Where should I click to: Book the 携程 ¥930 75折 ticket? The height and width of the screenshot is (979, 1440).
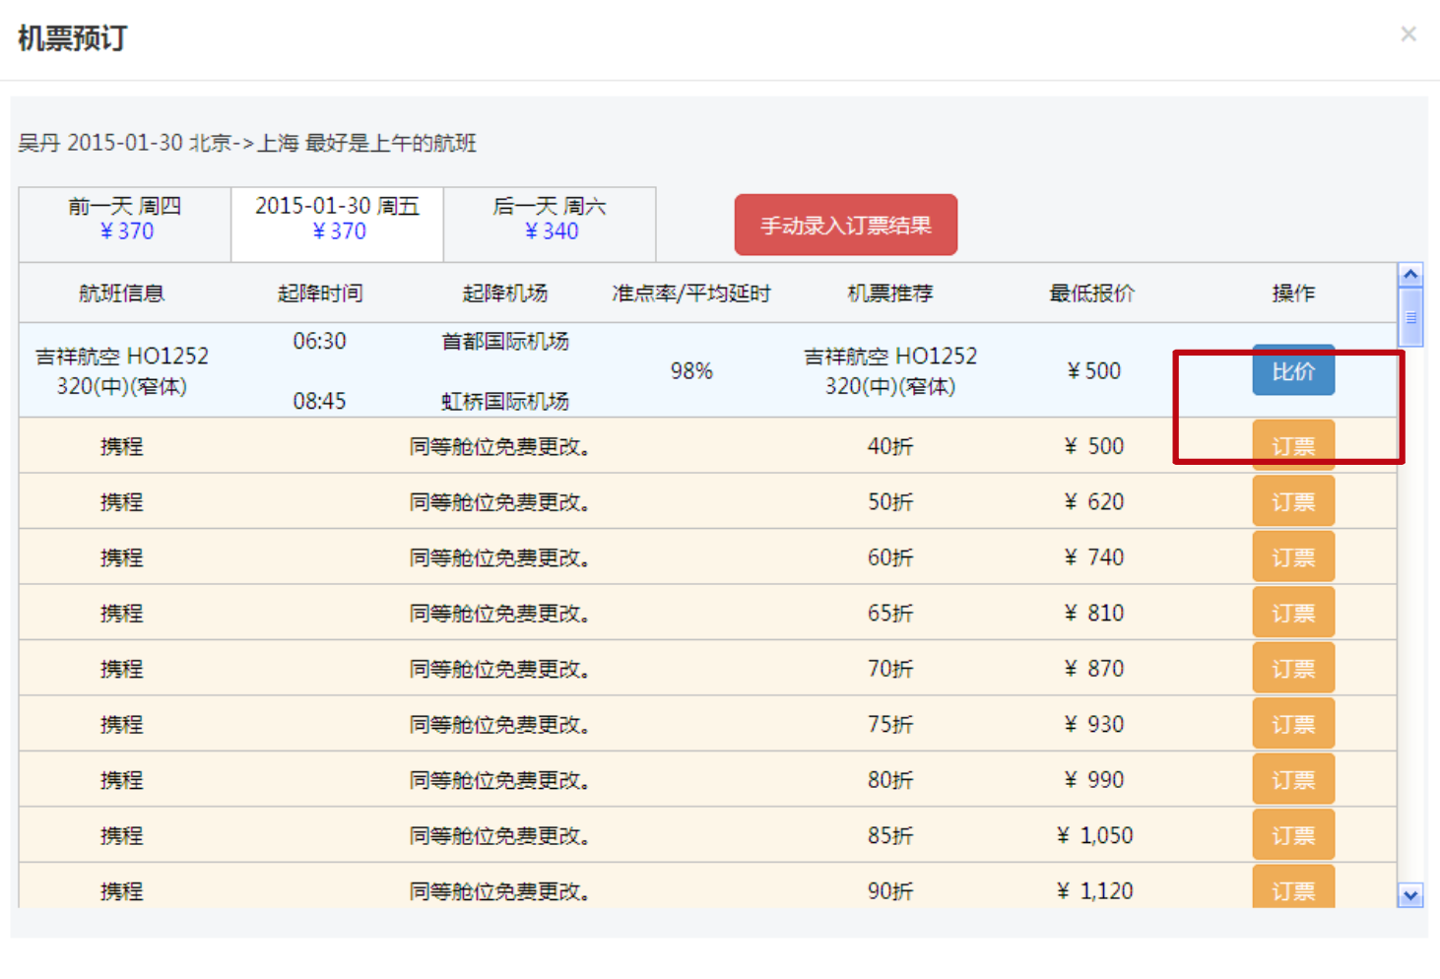point(1293,724)
